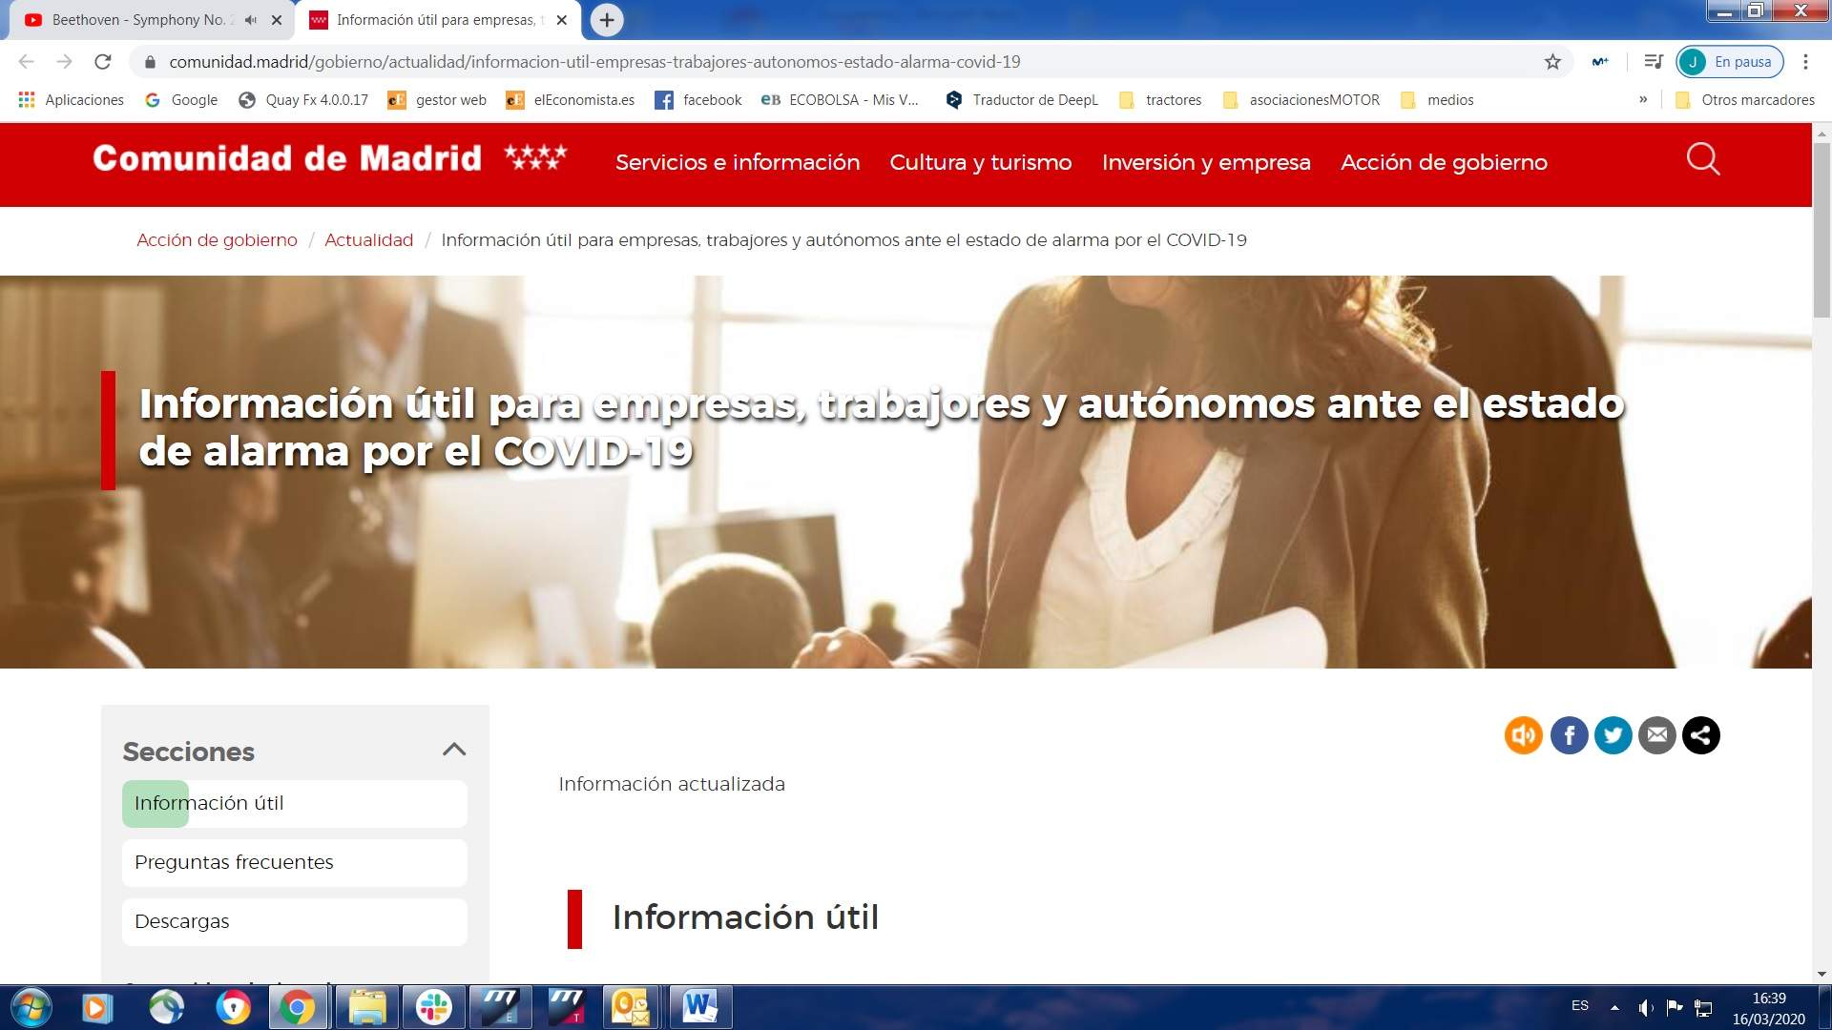Image resolution: width=1832 pixels, height=1030 pixels.
Task: Open the site search magnifier icon
Action: [x=1703, y=159]
